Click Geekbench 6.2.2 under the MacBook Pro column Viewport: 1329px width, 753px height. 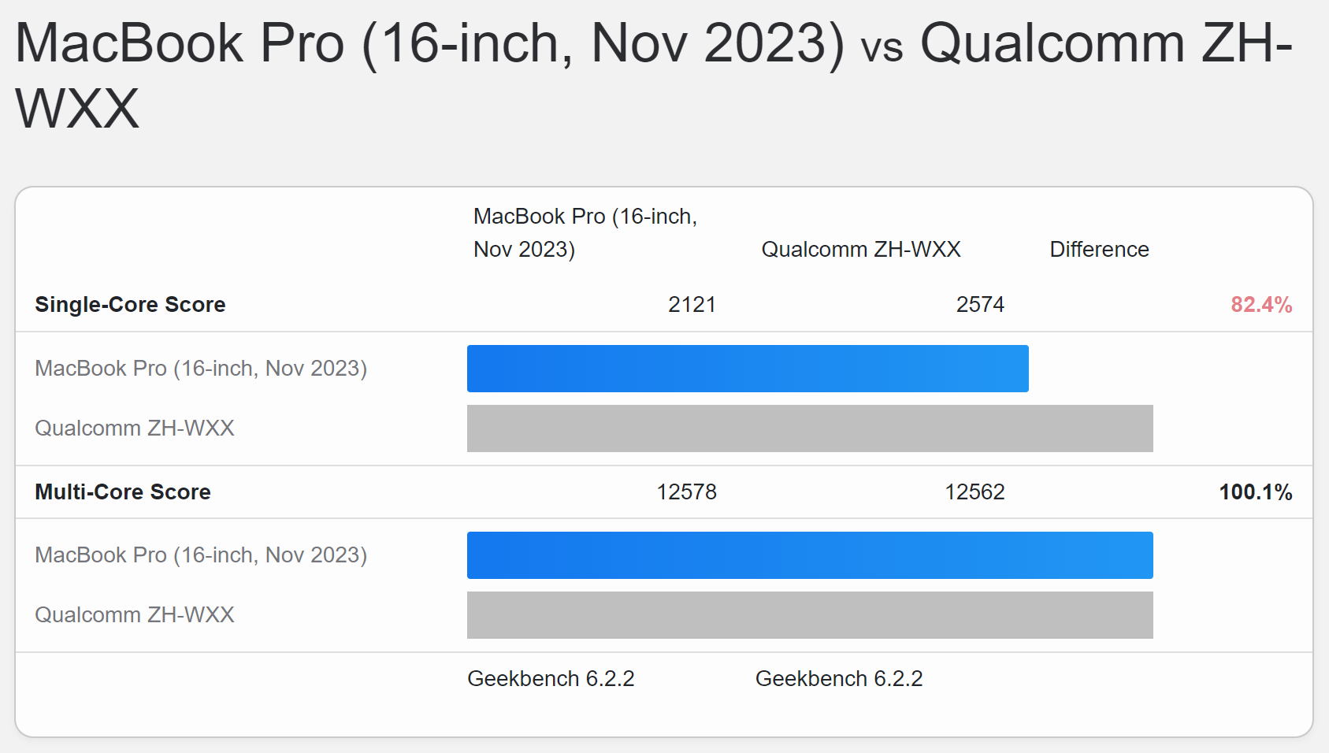[x=551, y=679]
